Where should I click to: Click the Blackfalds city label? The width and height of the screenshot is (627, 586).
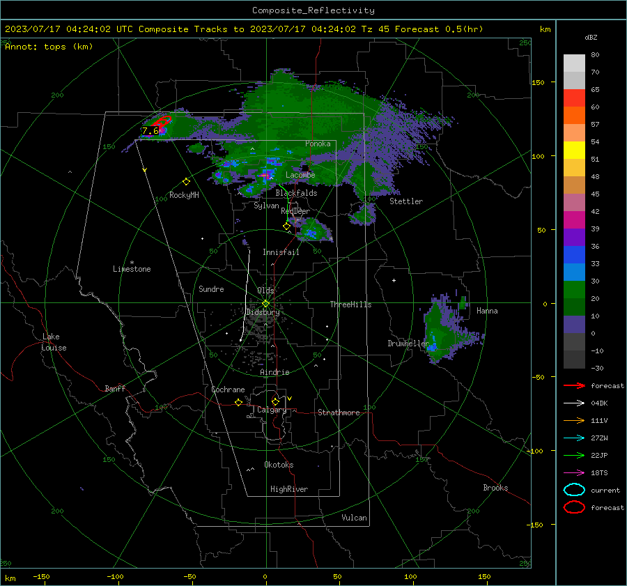(x=296, y=193)
